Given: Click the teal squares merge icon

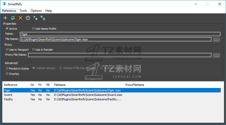Looking at the screenshot, I should (x=43, y=18).
